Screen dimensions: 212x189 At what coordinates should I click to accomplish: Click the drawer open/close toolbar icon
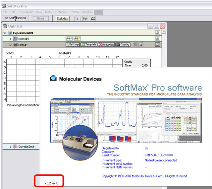coord(93,19)
